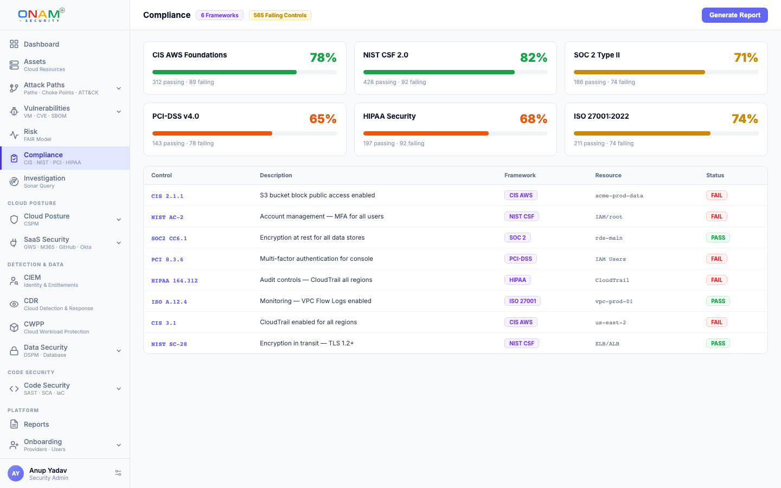Open the PCI 8.3.6 control link
The height and width of the screenshot is (488, 781).
point(167,259)
